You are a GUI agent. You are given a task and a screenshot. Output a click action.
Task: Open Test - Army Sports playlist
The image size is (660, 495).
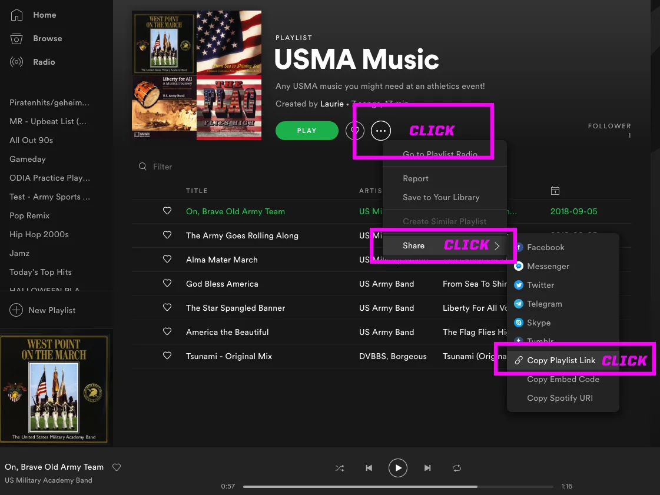pyautogui.click(x=49, y=197)
